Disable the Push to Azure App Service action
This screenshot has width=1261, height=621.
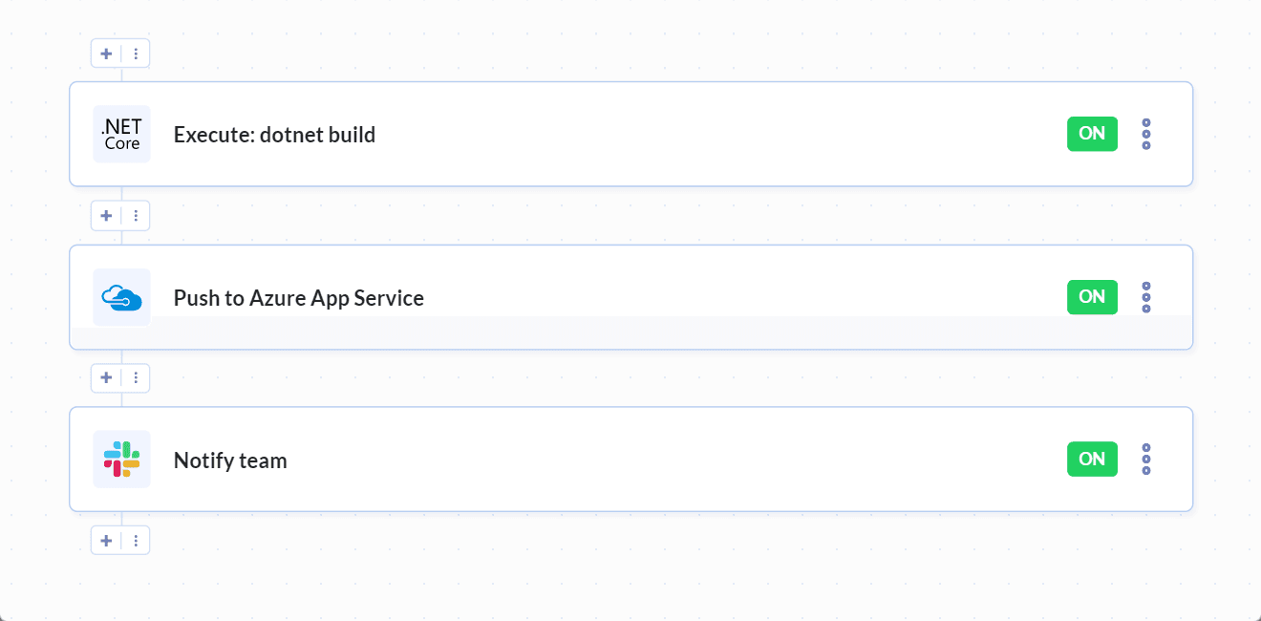point(1092,297)
